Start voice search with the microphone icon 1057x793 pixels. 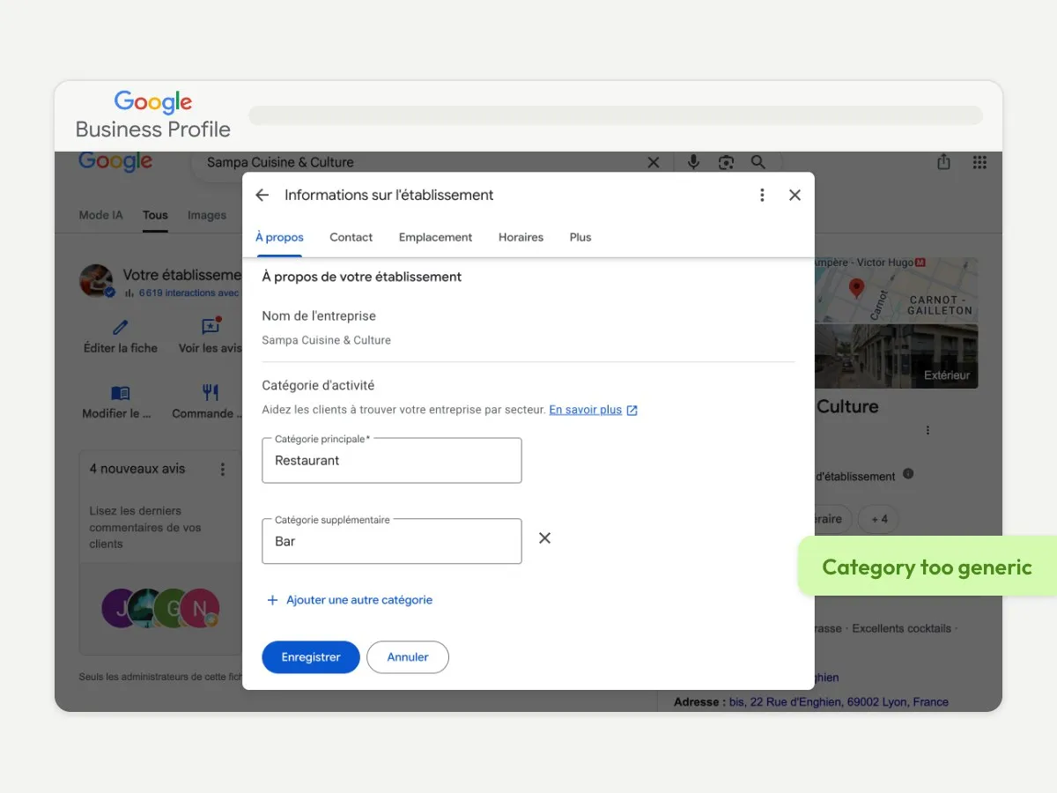coord(693,162)
